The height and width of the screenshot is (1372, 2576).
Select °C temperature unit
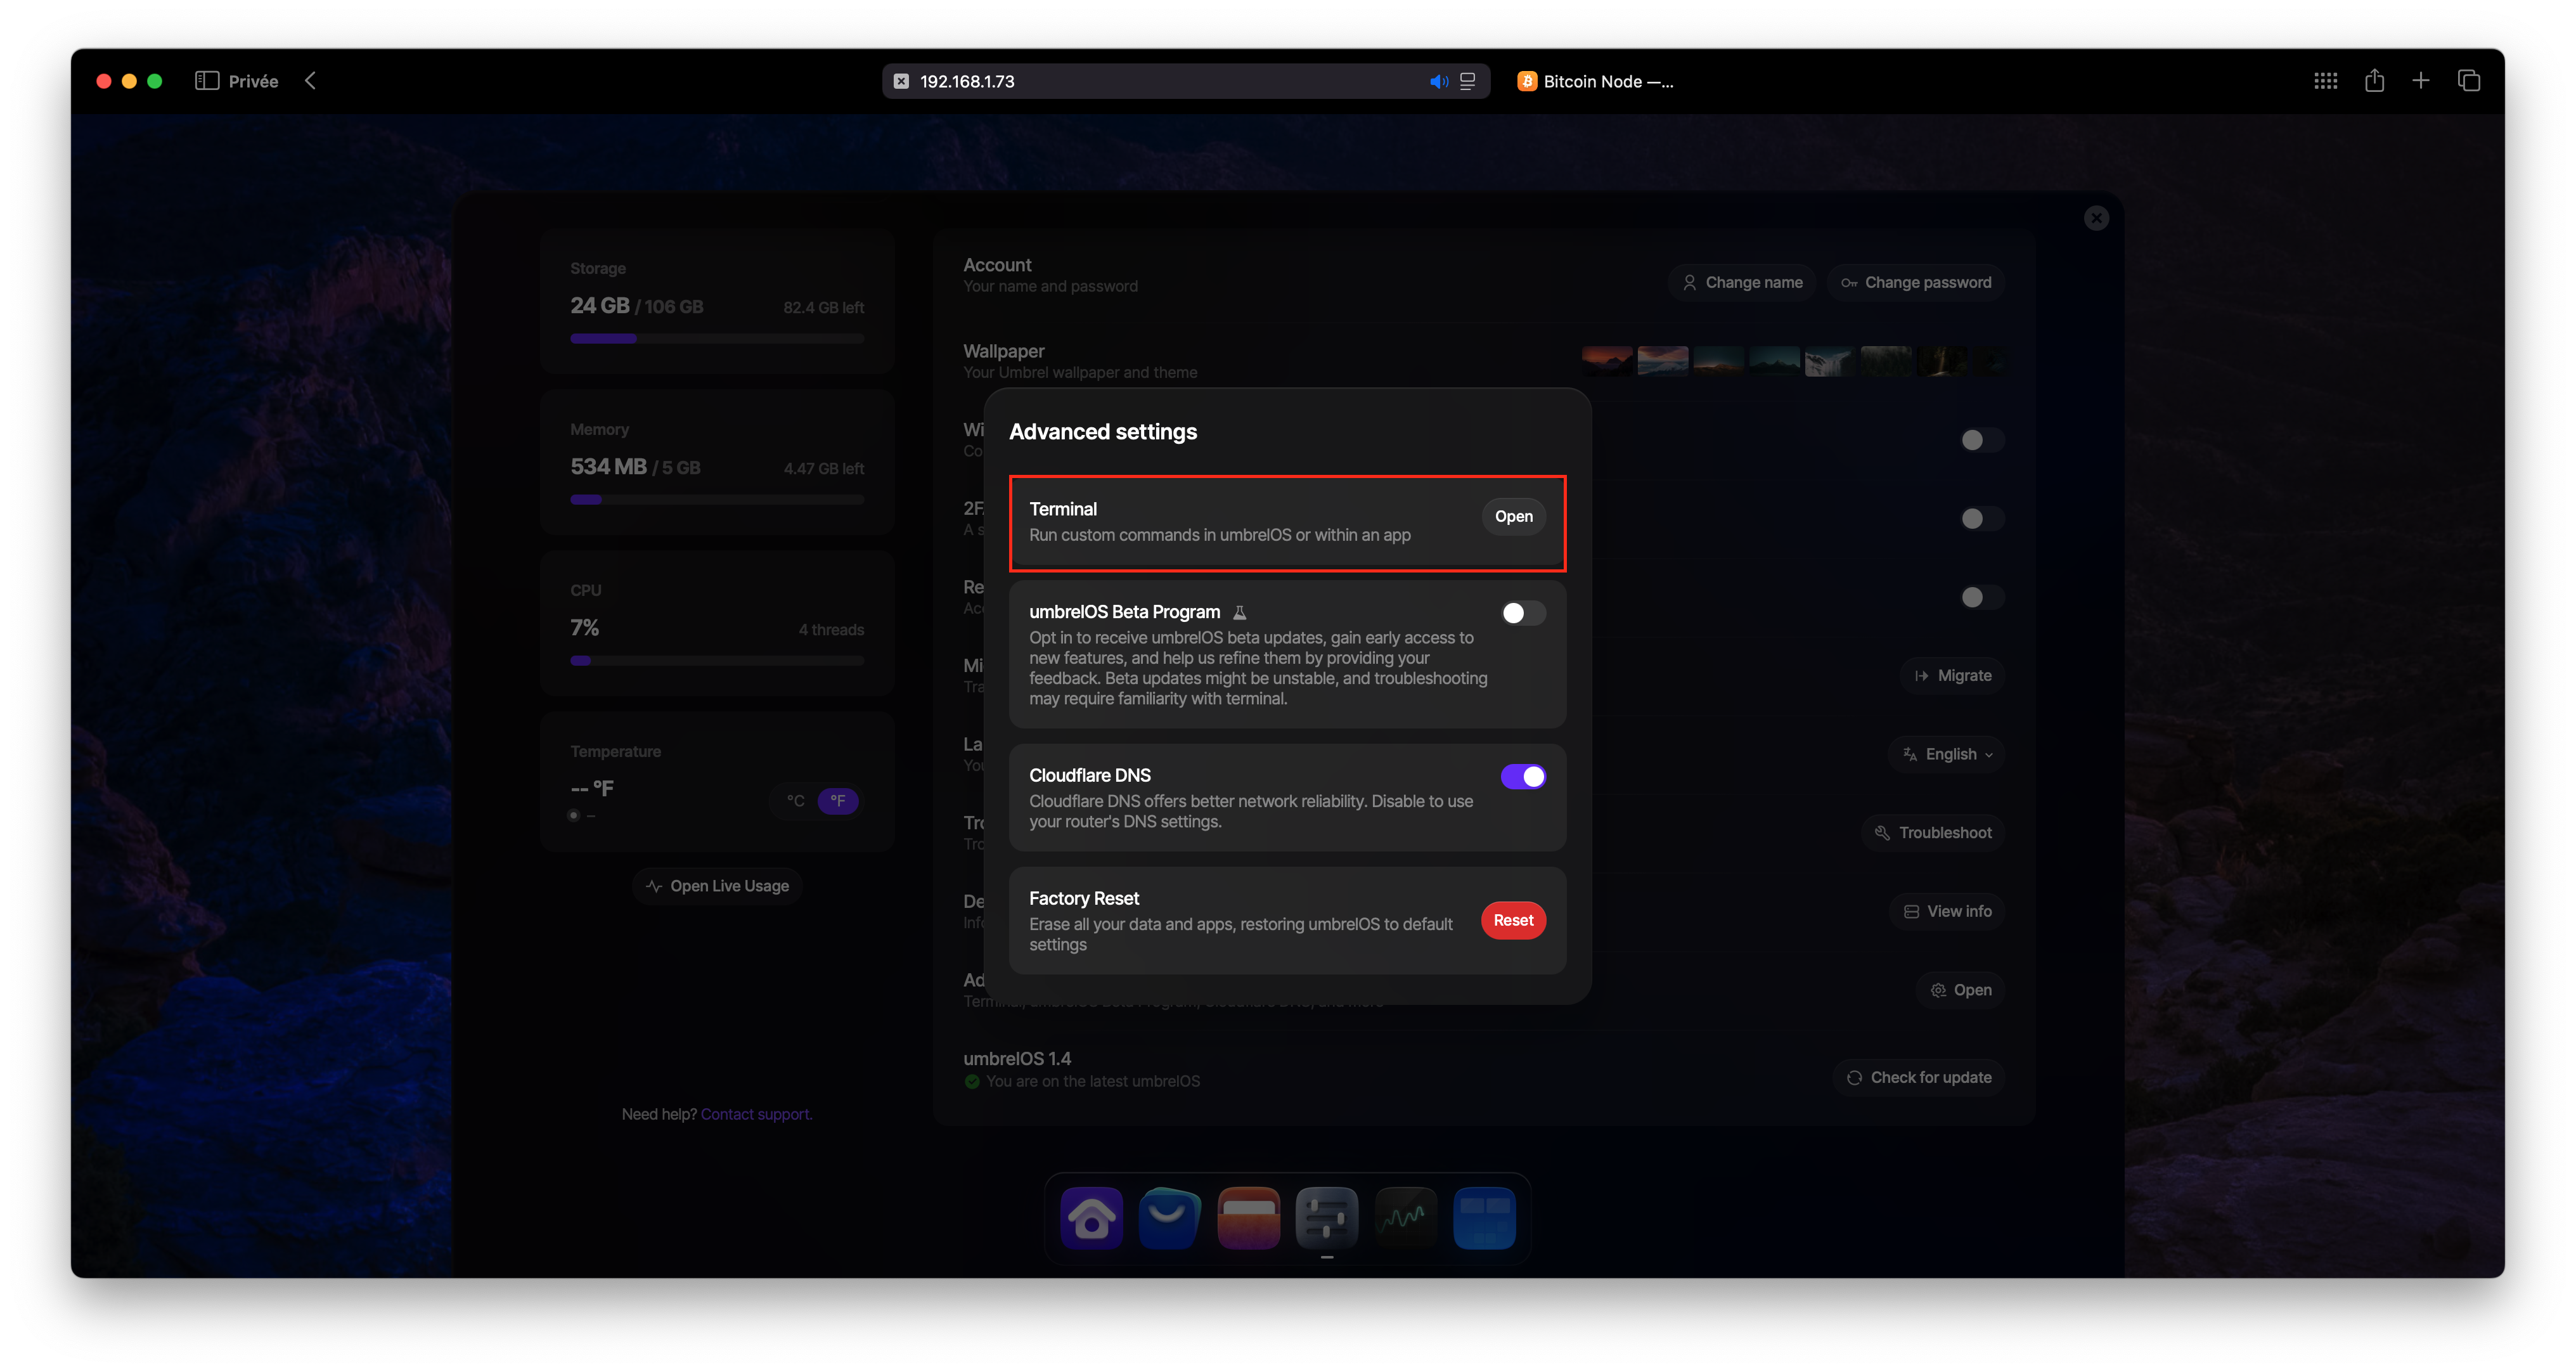[x=795, y=801]
